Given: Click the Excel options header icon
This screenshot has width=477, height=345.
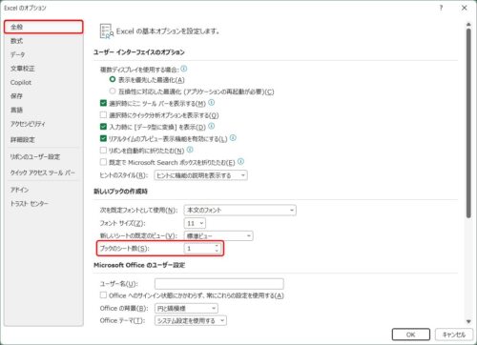Looking at the screenshot, I should [x=107, y=31].
